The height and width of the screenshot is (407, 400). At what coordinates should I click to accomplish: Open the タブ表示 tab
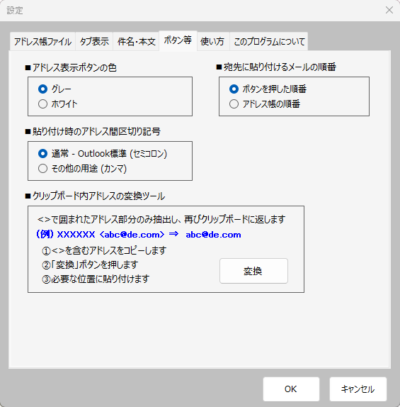[x=94, y=41]
